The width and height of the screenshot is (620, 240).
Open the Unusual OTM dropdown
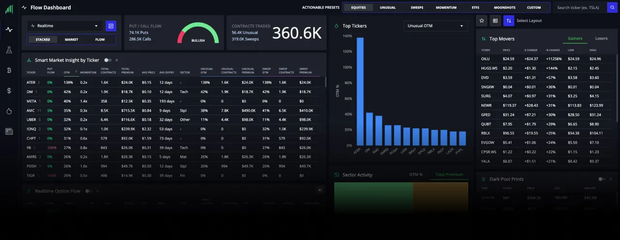pos(436,26)
